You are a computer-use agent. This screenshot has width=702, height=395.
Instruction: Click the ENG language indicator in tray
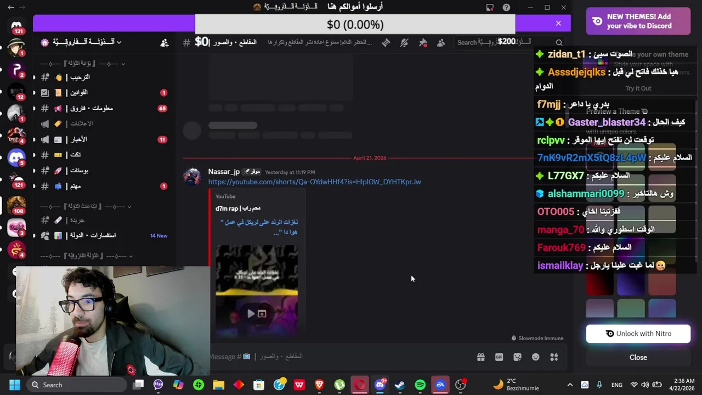coord(617,385)
